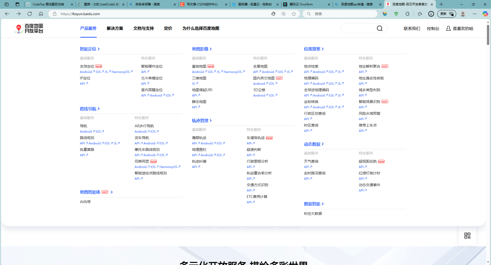Expand the 位置搜索 category
Viewport: 491px width, 265px height.
click(314, 49)
